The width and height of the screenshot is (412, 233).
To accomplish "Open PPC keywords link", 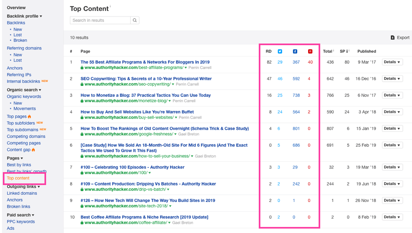I will click(21, 222).
